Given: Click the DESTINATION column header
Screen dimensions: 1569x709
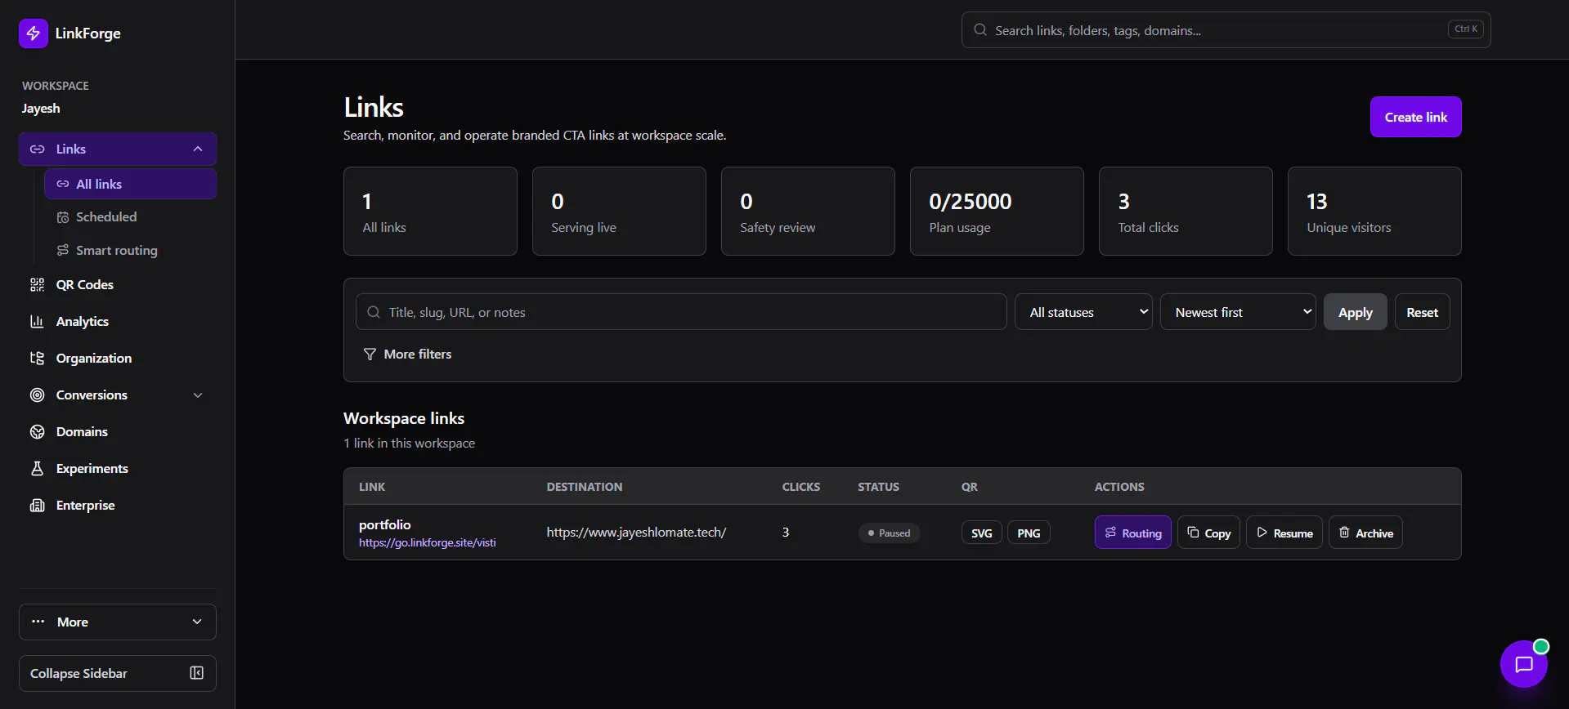Looking at the screenshot, I should tap(585, 487).
